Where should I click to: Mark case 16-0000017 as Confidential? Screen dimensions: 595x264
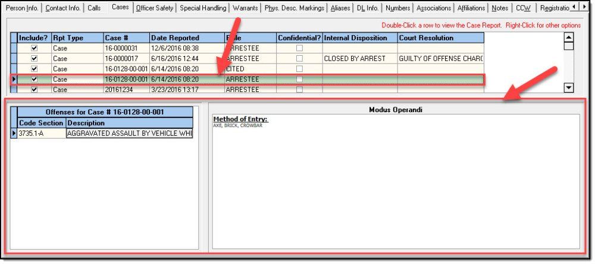click(x=299, y=59)
